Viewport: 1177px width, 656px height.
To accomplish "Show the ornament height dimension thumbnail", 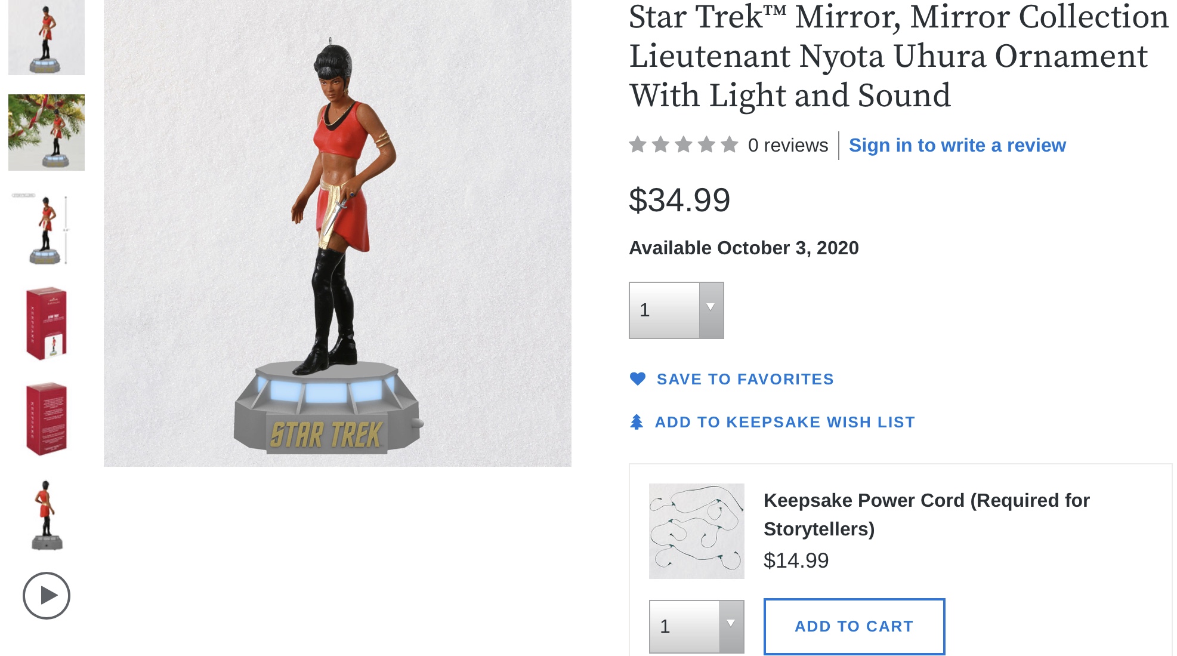I will [47, 229].
